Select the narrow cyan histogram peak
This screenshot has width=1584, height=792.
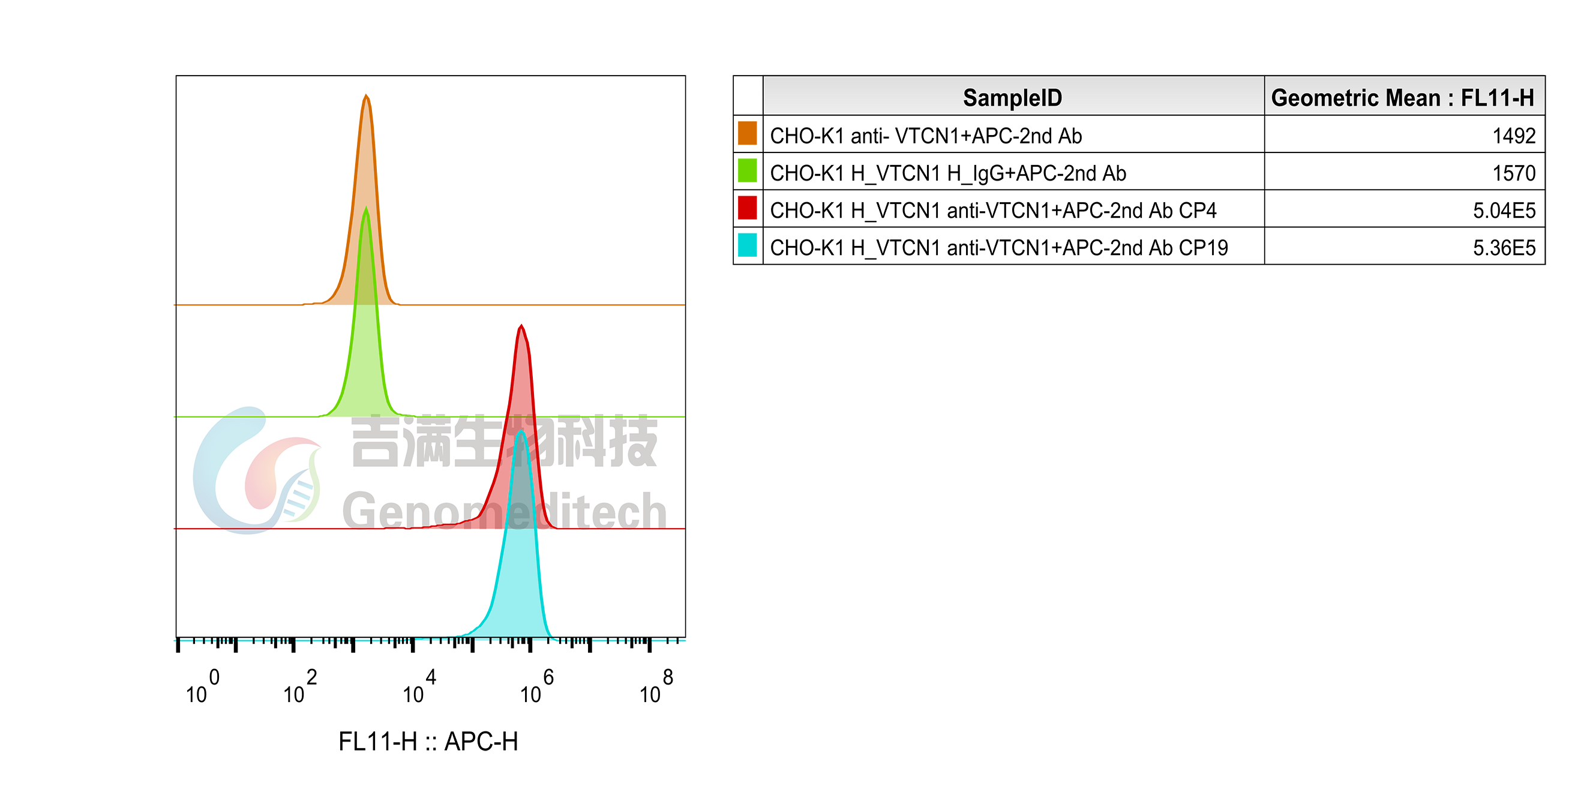pyautogui.click(x=521, y=479)
